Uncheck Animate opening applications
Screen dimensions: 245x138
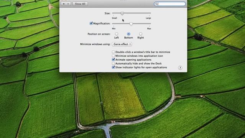point(113,59)
